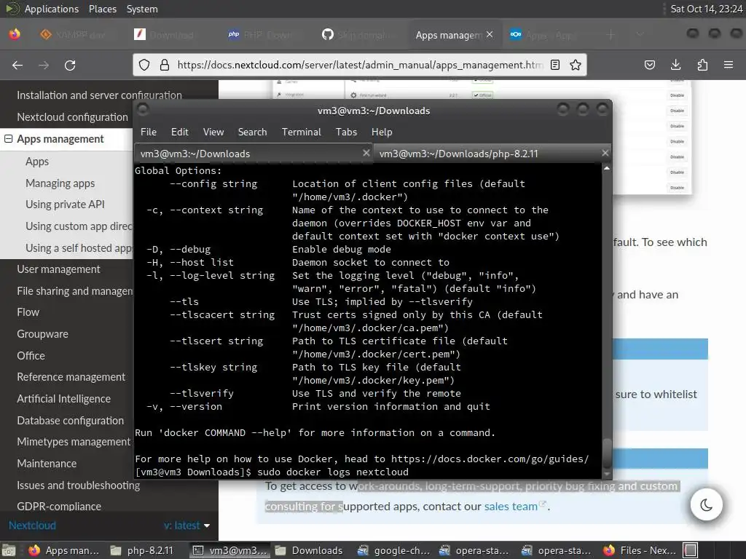The image size is (746, 559).
Task: Click the show desktop icon in the taskbar
Action: pos(9,550)
